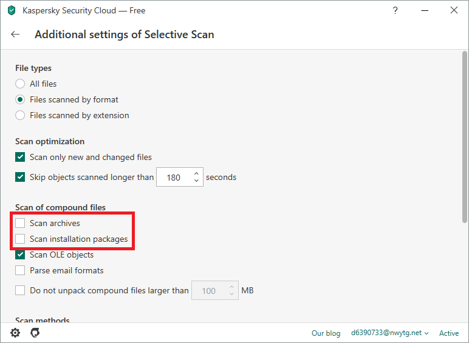
Task: Click the Active license status link
Action: pos(449,333)
